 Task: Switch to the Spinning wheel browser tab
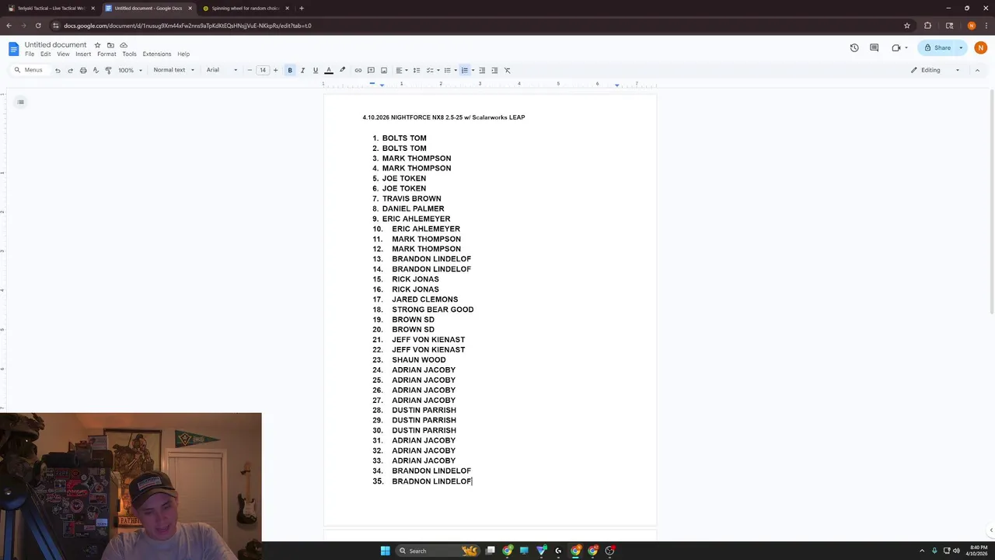click(246, 9)
